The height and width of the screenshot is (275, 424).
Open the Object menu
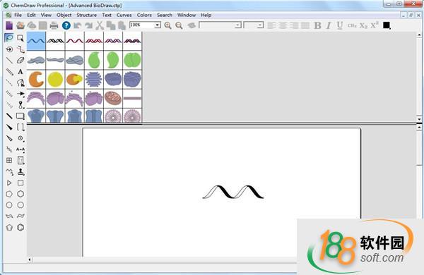click(x=64, y=15)
